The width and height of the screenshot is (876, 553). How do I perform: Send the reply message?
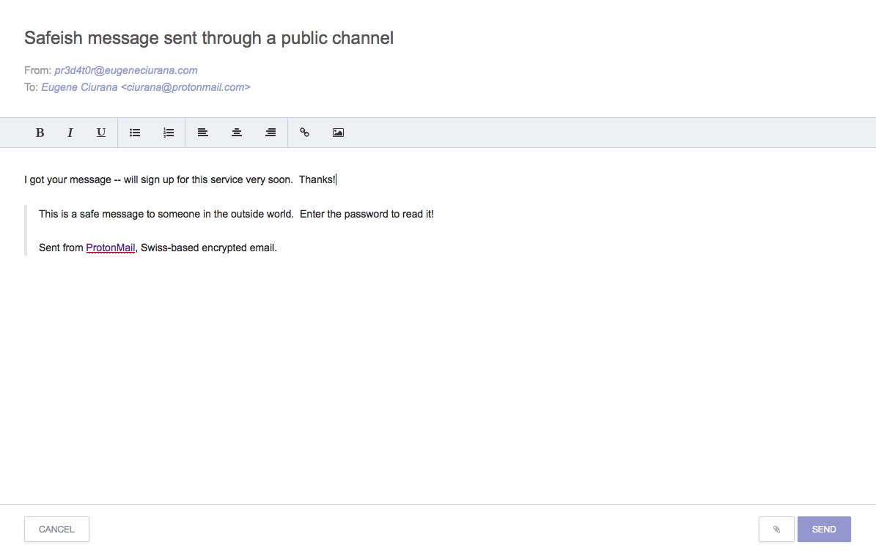click(824, 529)
